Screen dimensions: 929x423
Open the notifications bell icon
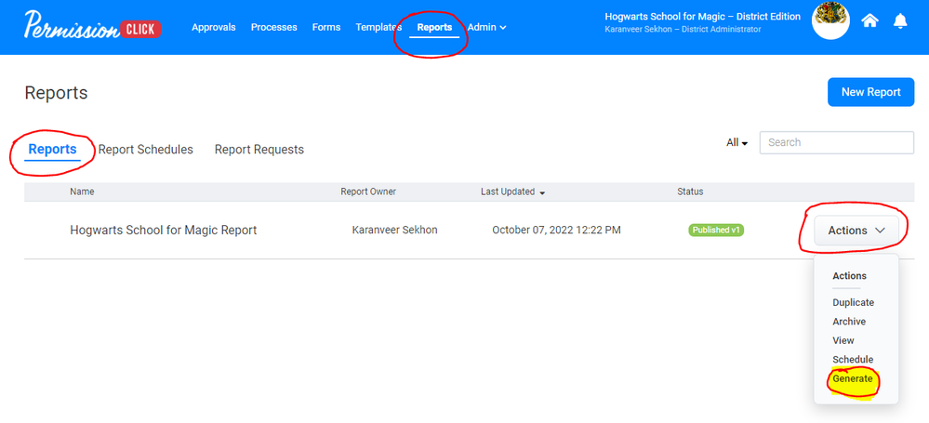coord(901,20)
